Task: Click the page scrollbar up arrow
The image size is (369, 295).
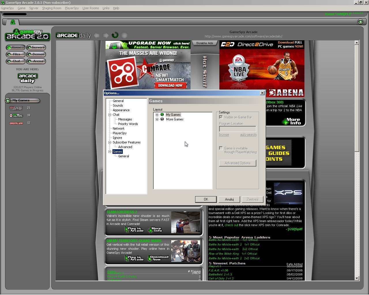Action: point(357,43)
